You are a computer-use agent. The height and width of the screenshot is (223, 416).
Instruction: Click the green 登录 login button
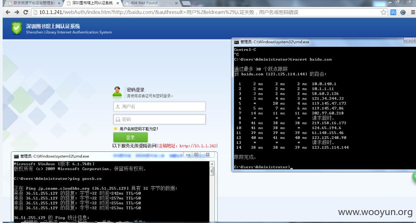pos(130,137)
